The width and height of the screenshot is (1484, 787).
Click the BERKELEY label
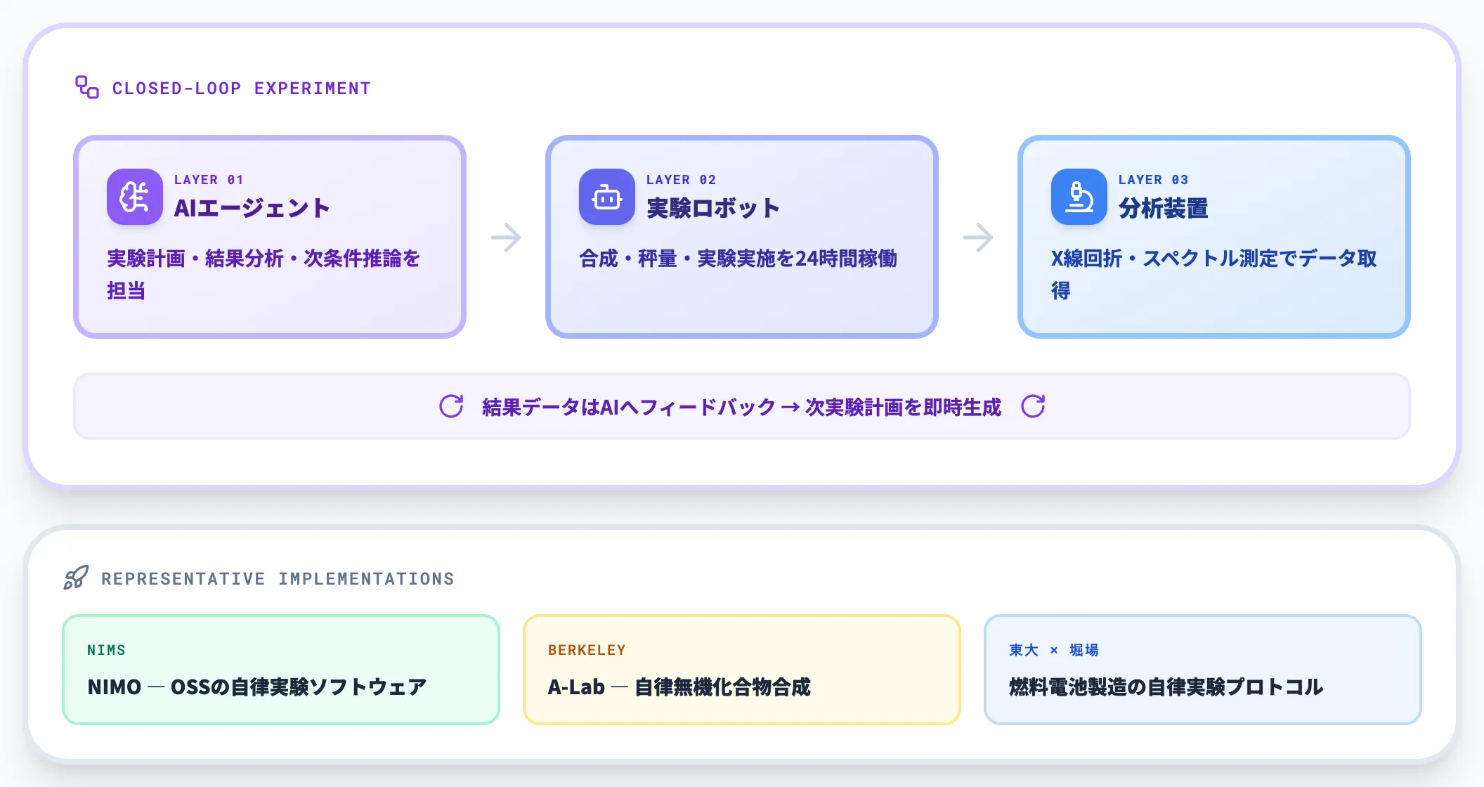point(587,650)
